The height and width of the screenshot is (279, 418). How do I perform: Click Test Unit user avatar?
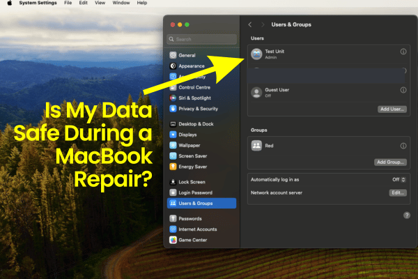[256, 54]
